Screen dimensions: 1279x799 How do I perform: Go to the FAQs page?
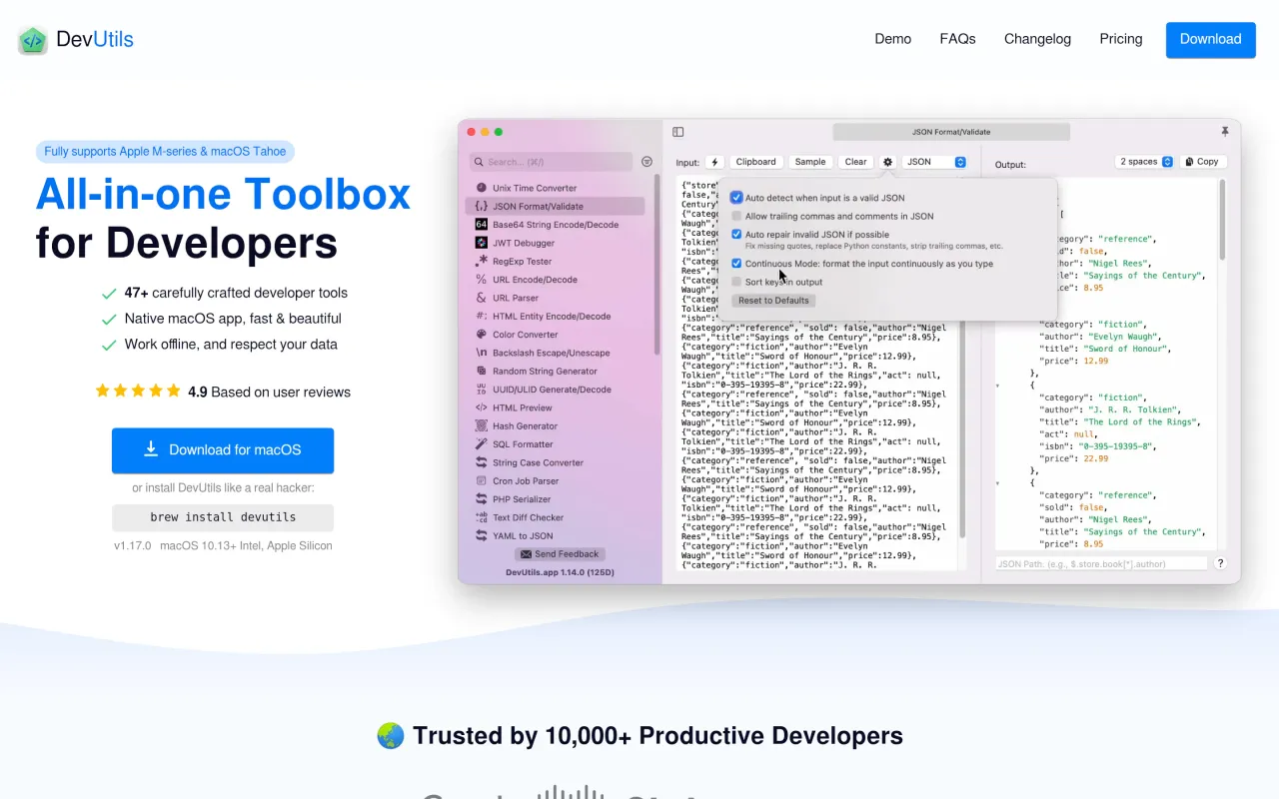(957, 39)
